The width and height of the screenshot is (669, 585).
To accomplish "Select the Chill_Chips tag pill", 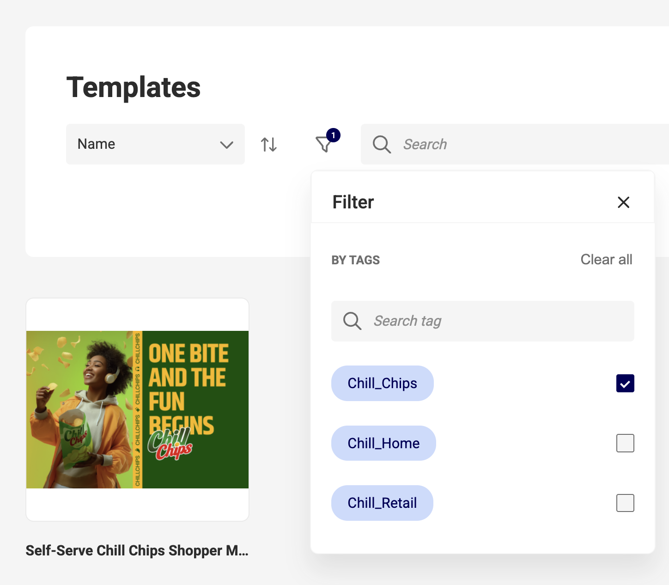I will [382, 383].
